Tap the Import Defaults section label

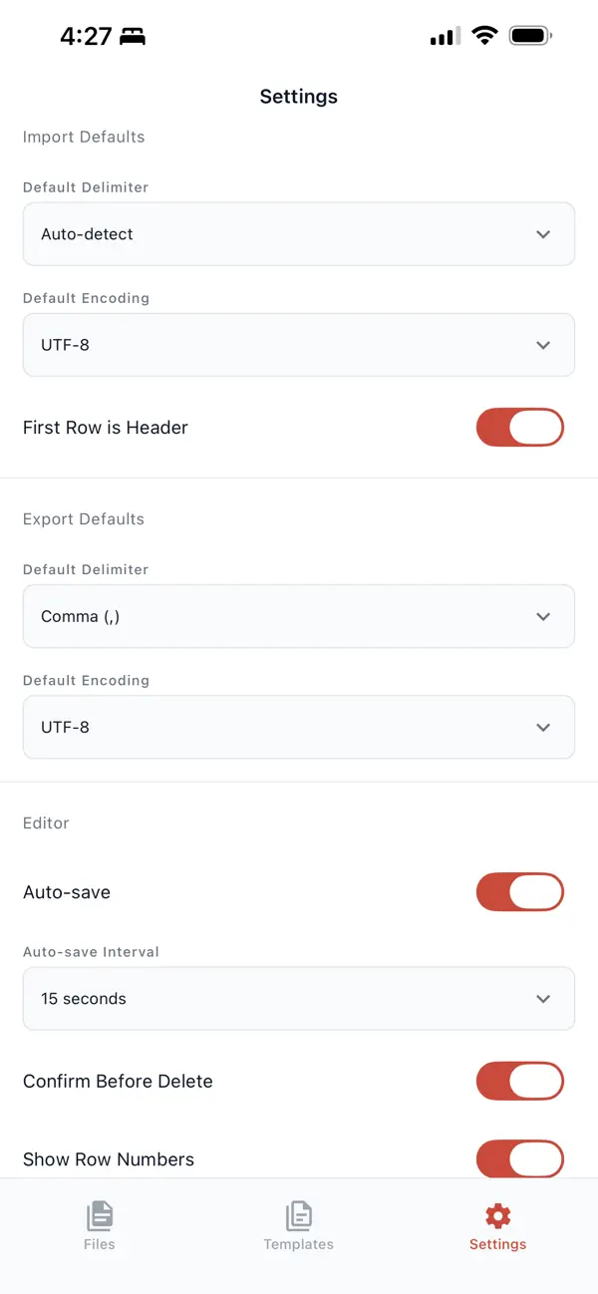click(x=84, y=137)
